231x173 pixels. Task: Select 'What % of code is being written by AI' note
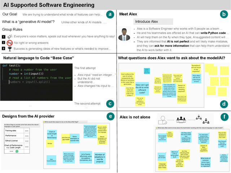tap(175, 155)
